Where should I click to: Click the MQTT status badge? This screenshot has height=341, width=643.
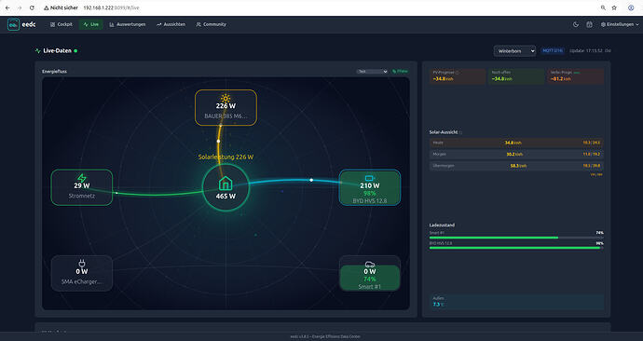point(553,51)
